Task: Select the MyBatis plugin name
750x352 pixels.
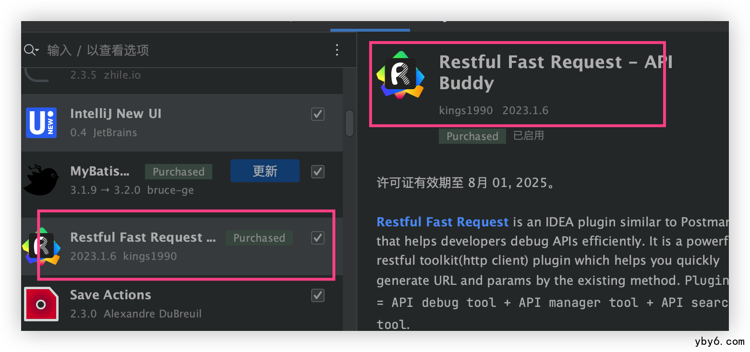Action: pyautogui.click(x=100, y=171)
